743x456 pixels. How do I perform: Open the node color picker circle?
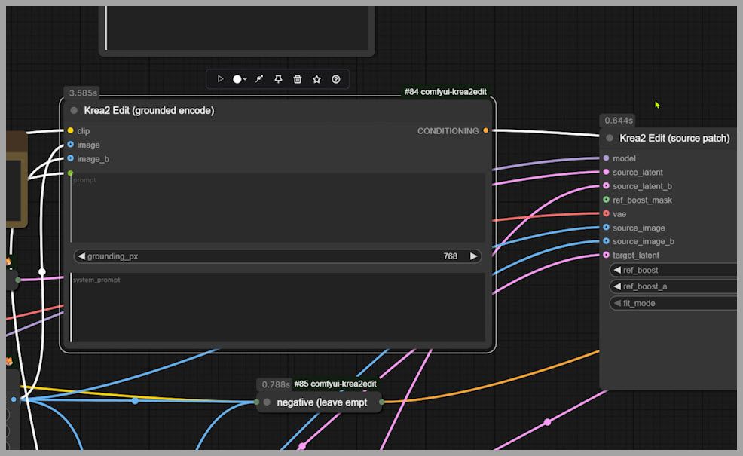(x=237, y=79)
